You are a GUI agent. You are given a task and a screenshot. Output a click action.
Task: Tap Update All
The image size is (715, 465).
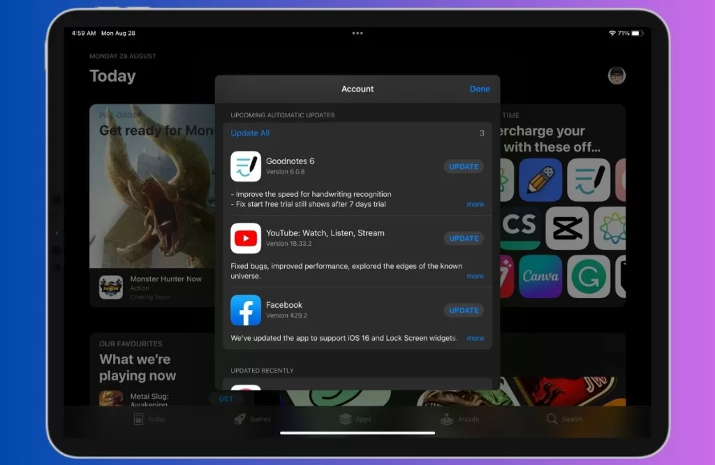[250, 133]
